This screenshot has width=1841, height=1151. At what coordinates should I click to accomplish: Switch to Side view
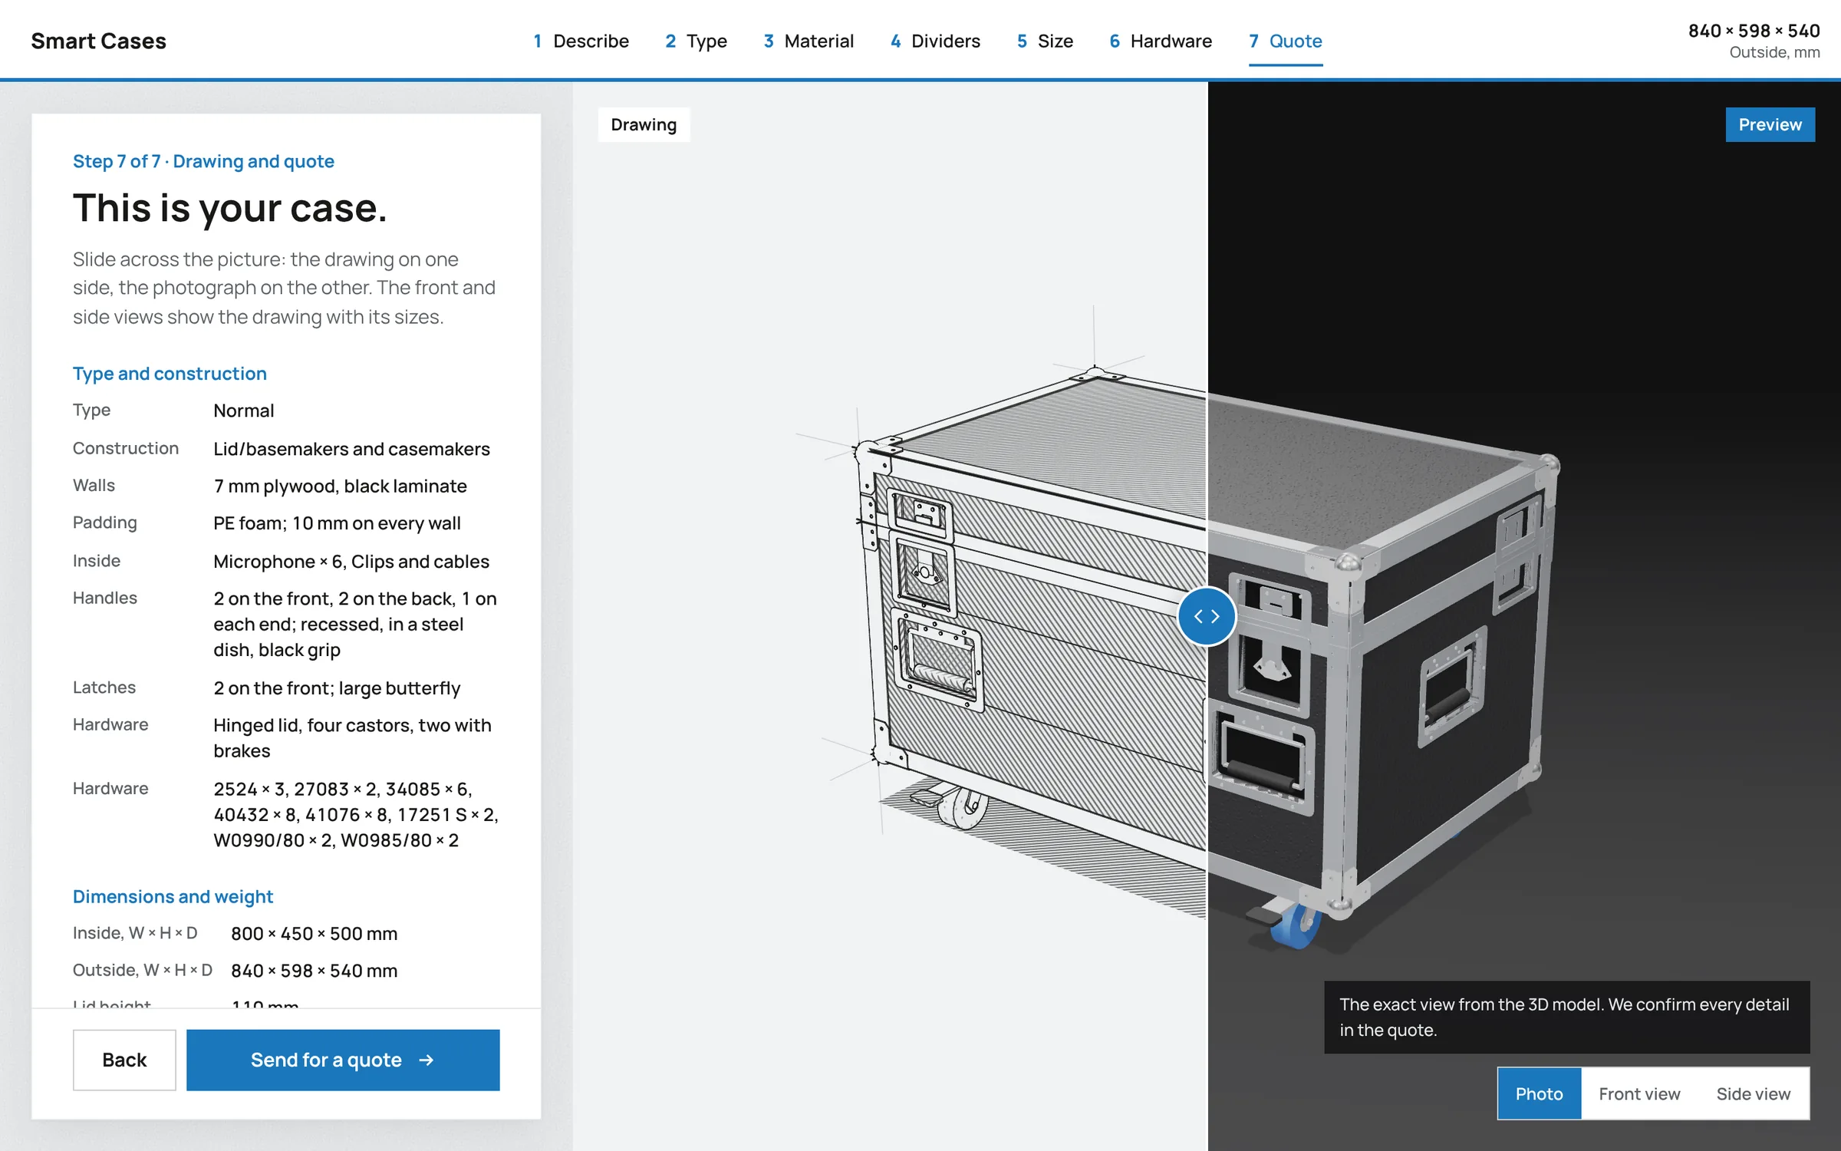tap(1753, 1093)
